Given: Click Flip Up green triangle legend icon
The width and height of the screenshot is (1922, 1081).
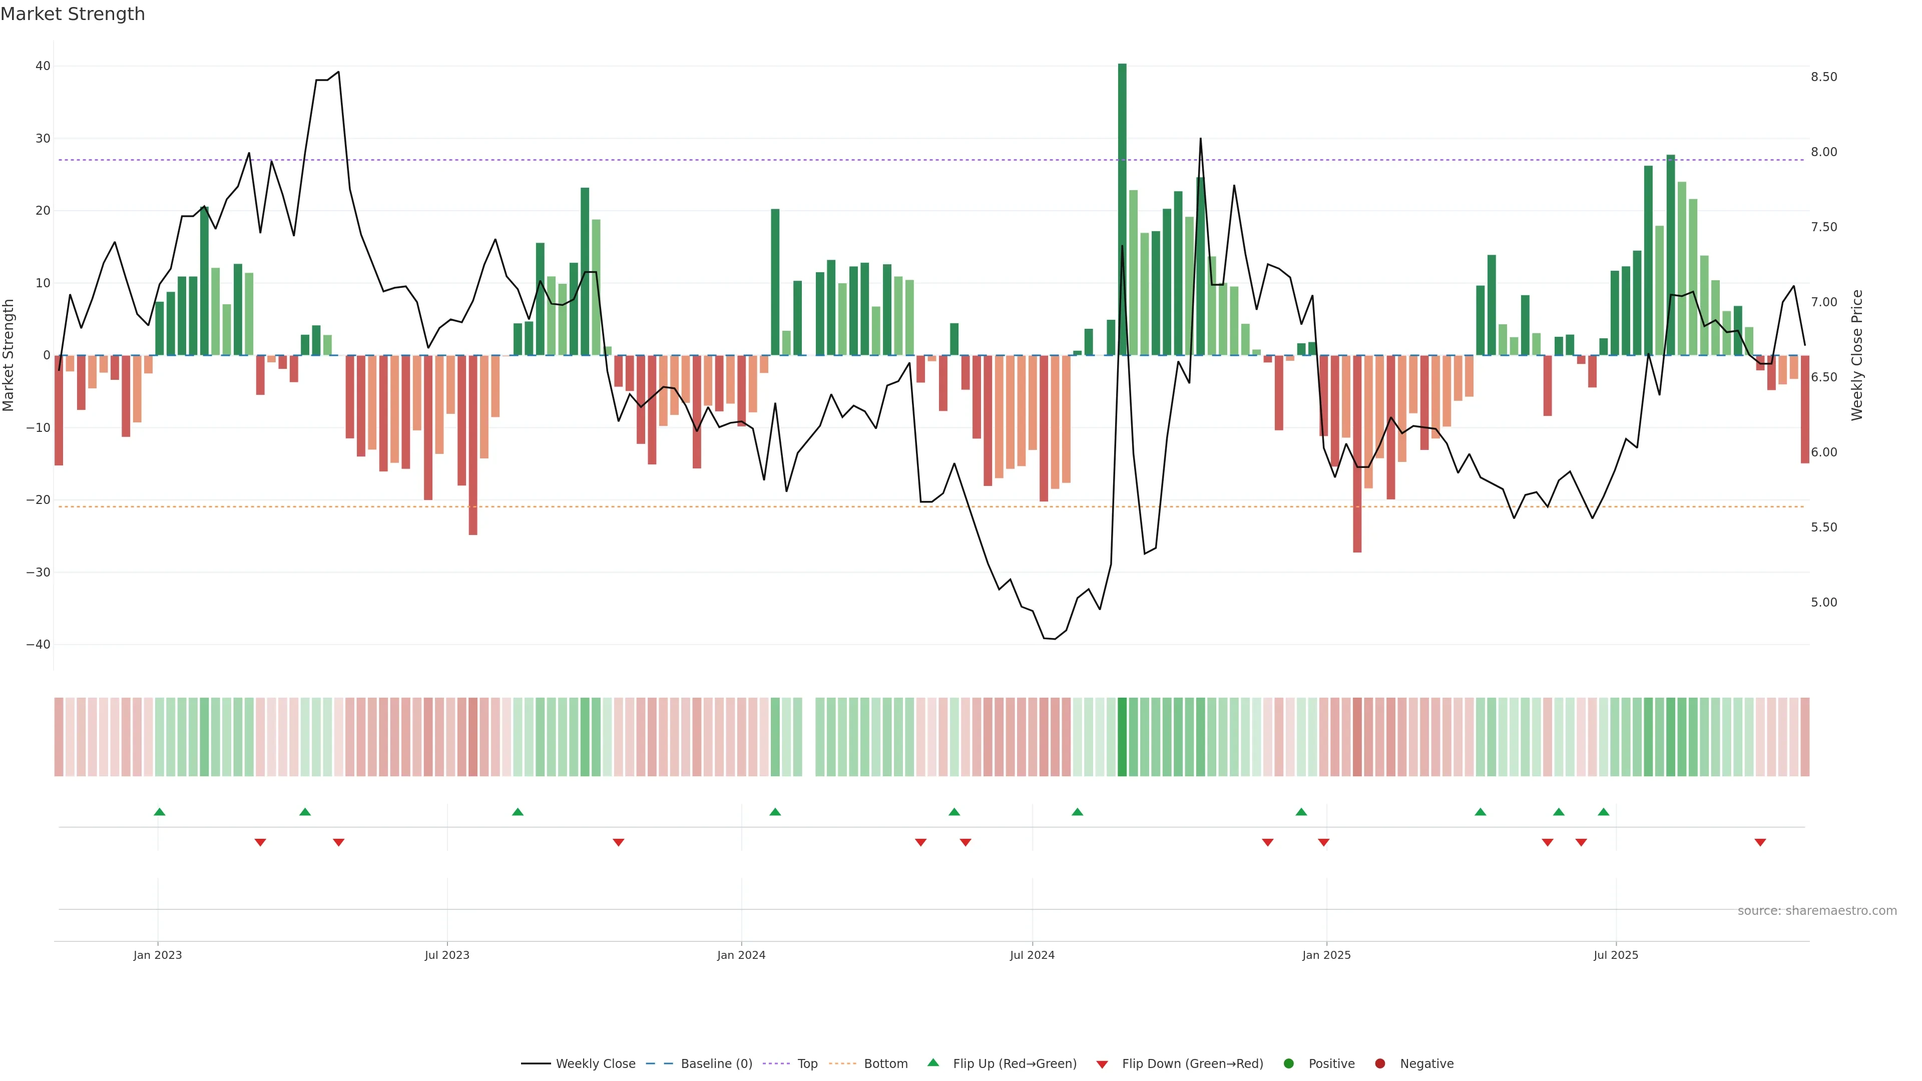Looking at the screenshot, I should click(932, 1062).
